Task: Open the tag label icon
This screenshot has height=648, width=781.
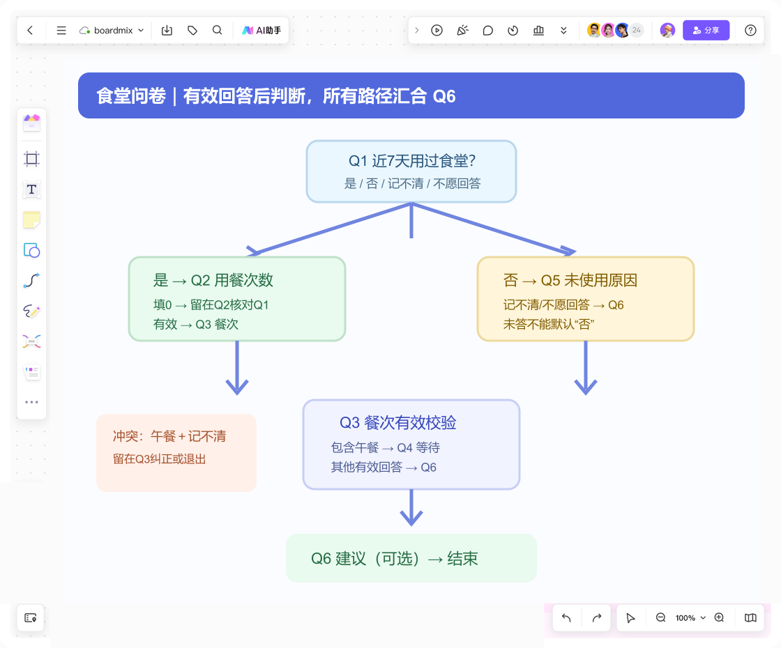Action: pos(192,31)
